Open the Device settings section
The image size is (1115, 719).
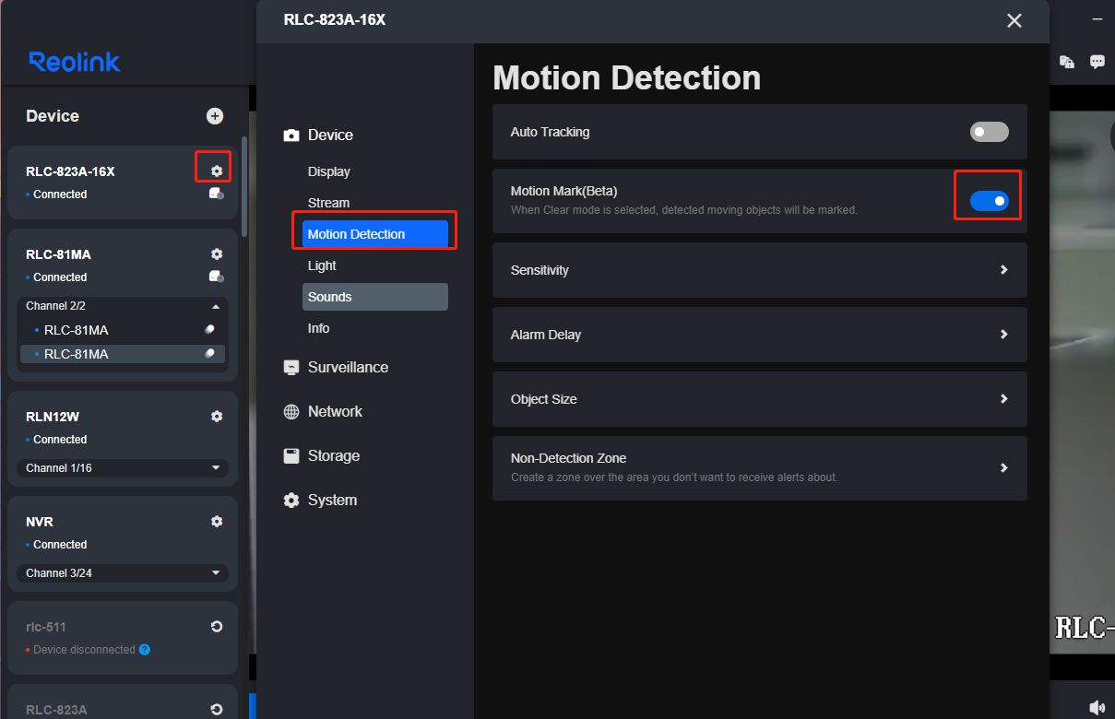click(318, 135)
